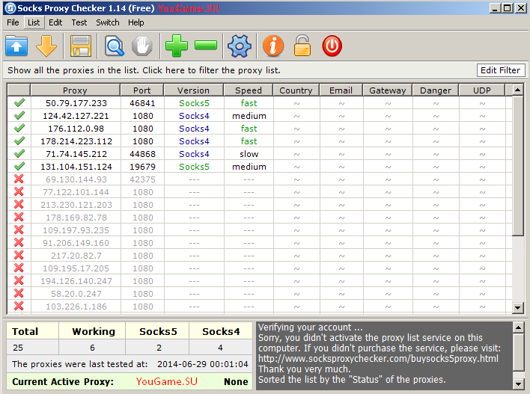This screenshot has width=530, height=394.
Task: Select proxy row 50.79.177.233
Action: pyautogui.click(x=76, y=103)
